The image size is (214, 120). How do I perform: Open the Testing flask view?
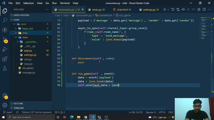[5, 68]
